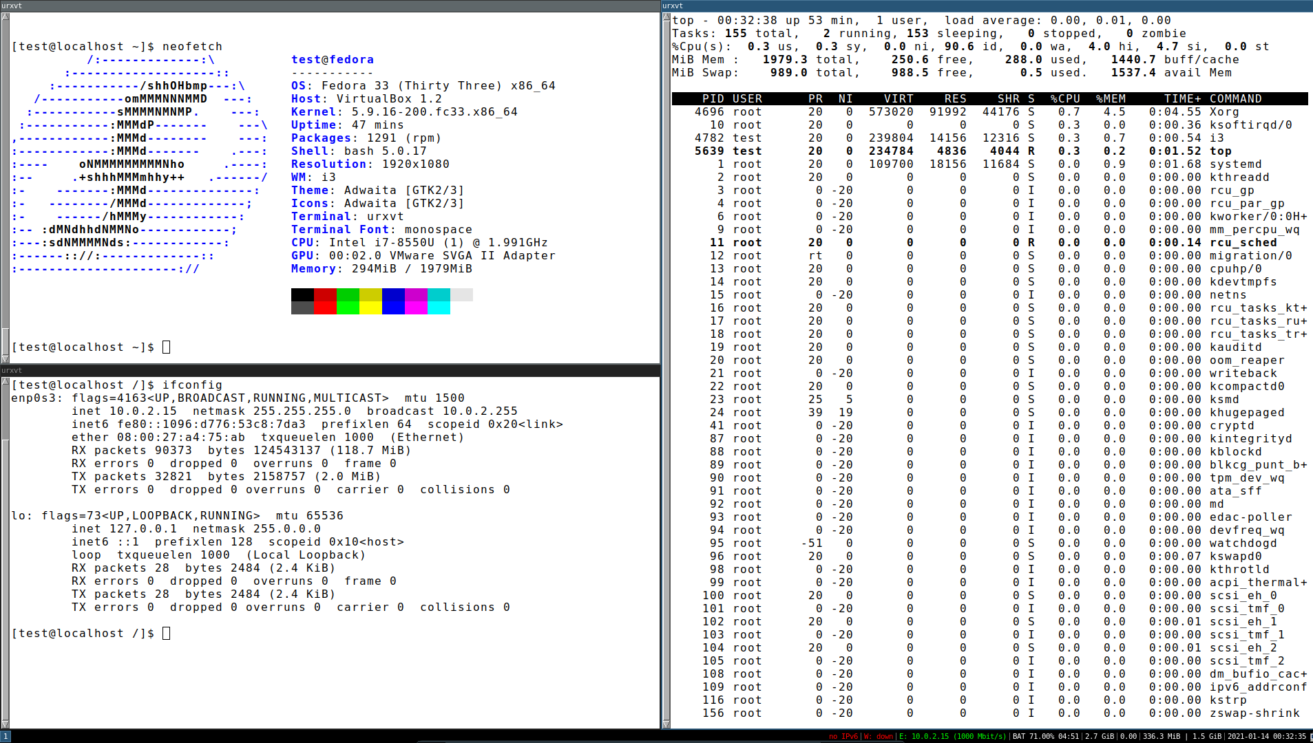Click the %MEM column header in top
This screenshot has width=1313, height=743.
click(1111, 99)
